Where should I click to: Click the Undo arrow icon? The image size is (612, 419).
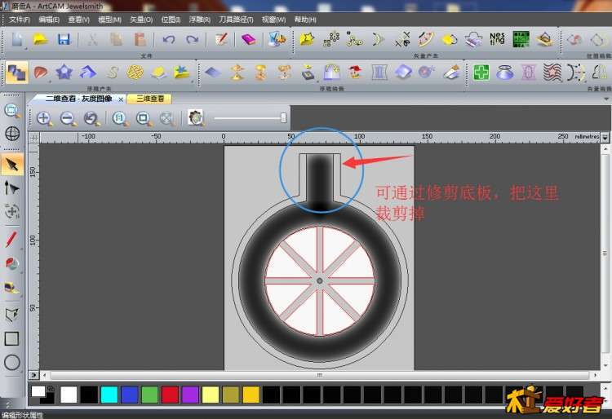coord(168,39)
